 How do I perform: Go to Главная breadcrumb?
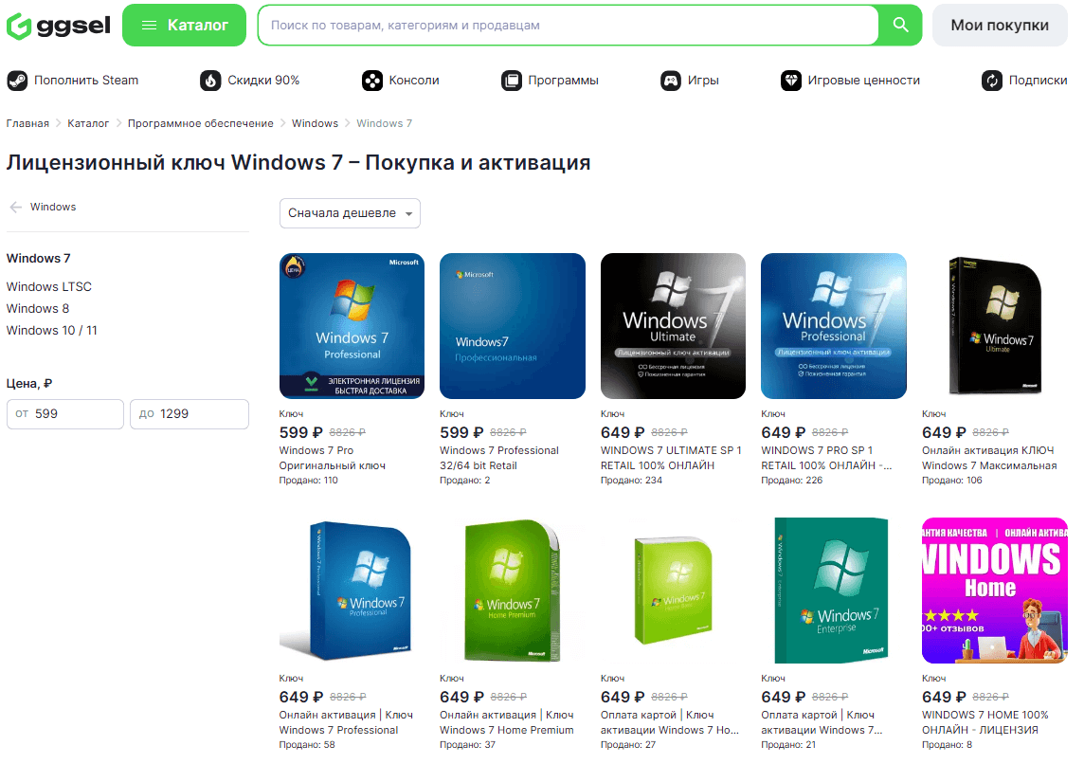(27, 123)
